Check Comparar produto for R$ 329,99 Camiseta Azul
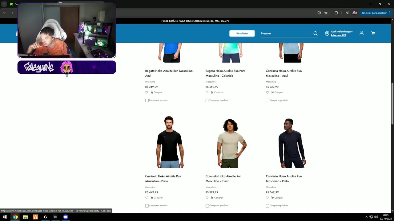The width and height of the screenshot is (394, 221). 267,100
